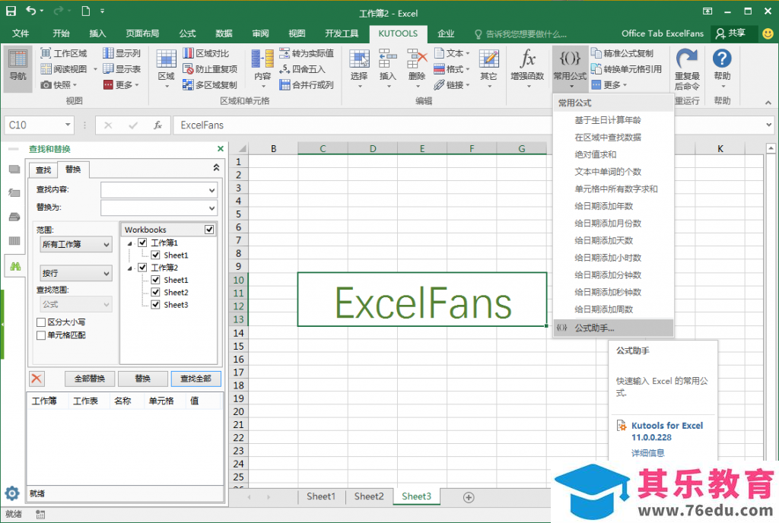The image size is (779, 523).
Task: Expand the formula bar
Action: 768,125
